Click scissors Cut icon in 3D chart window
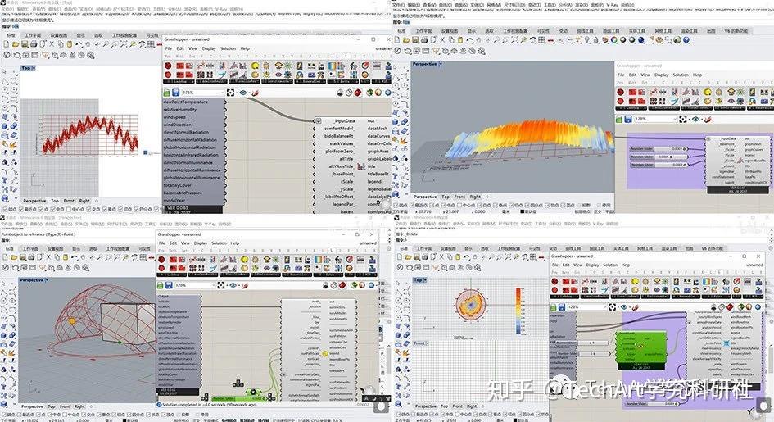This screenshot has height=422, width=774. click(x=443, y=40)
